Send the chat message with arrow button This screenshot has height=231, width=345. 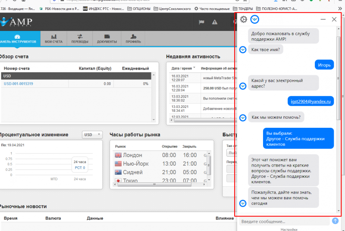click(335, 221)
